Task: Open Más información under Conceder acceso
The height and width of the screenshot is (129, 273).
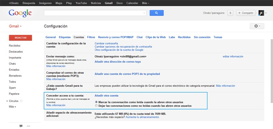Action: pos(56,105)
